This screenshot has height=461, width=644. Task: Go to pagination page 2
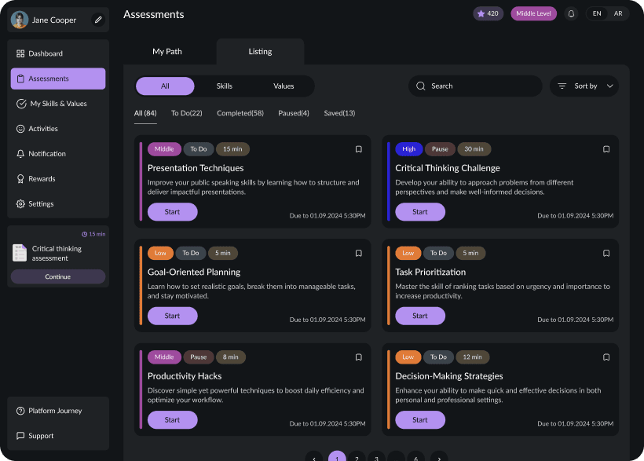(x=357, y=456)
